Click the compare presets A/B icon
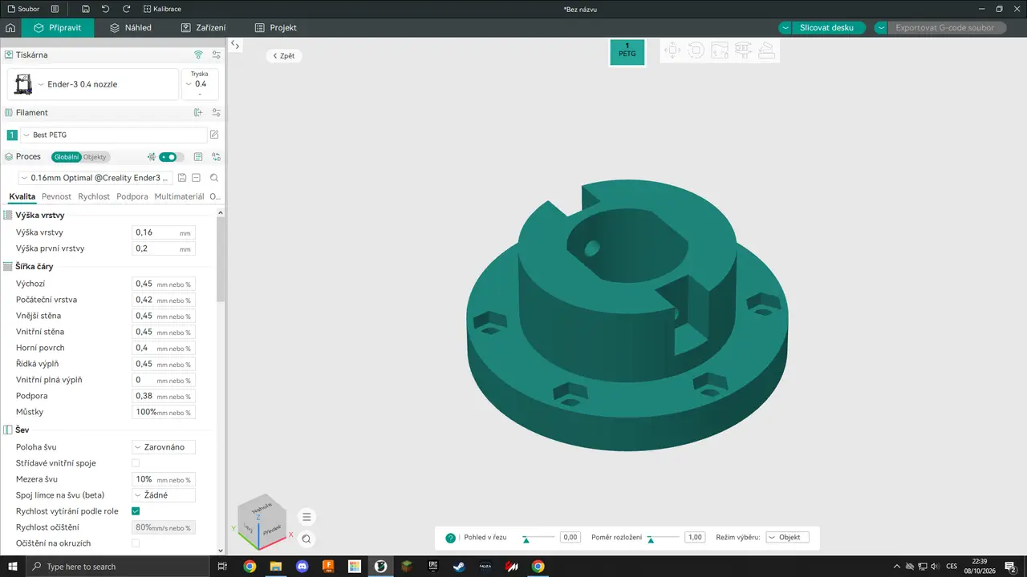Image resolution: width=1027 pixels, height=577 pixels. (216, 157)
